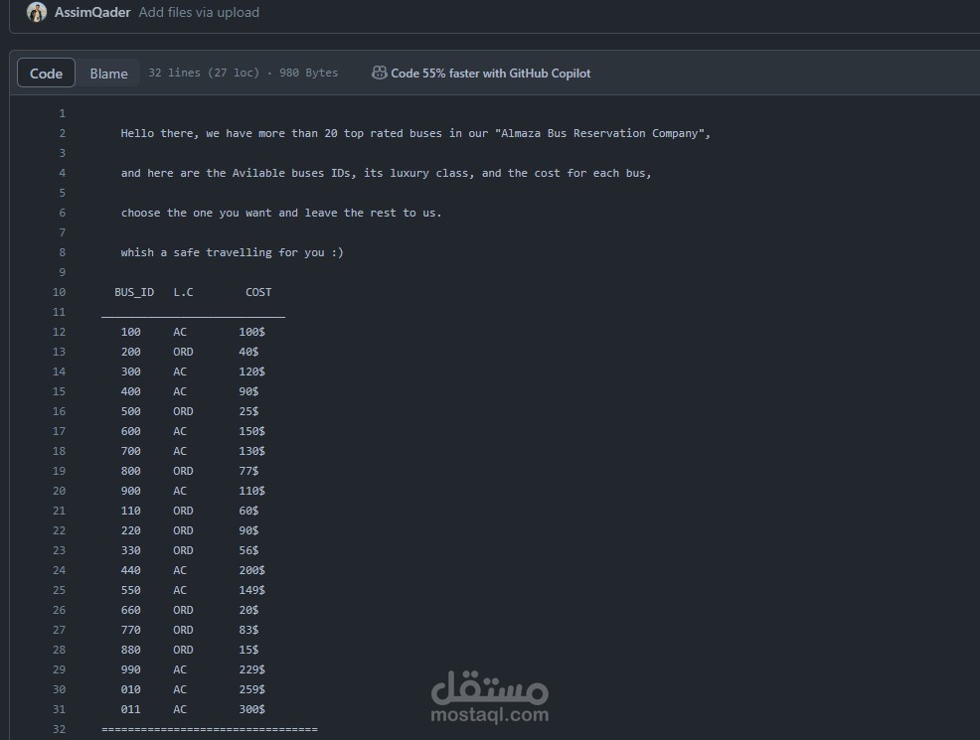Click the 259$ cost value
The image size is (980, 740).
pyautogui.click(x=251, y=689)
